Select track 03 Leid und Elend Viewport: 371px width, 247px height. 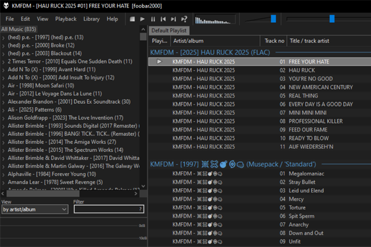point(260,191)
